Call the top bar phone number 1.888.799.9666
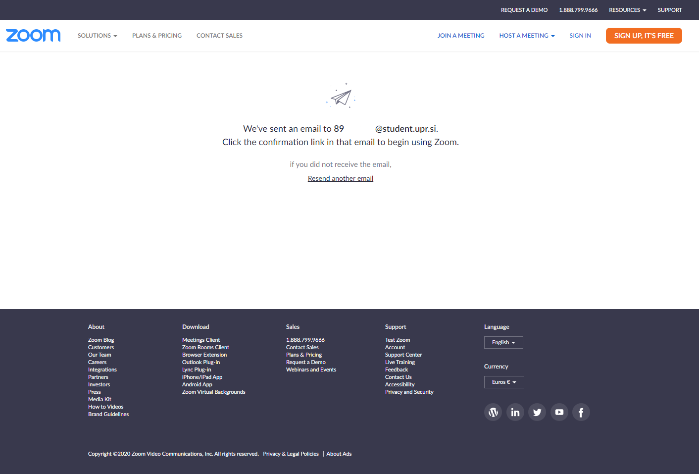This screenshot has width=699, height=474. pos(578,10)
